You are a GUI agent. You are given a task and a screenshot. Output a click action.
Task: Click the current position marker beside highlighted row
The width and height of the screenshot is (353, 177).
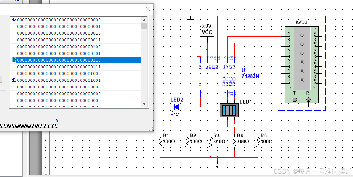(14, 60)
